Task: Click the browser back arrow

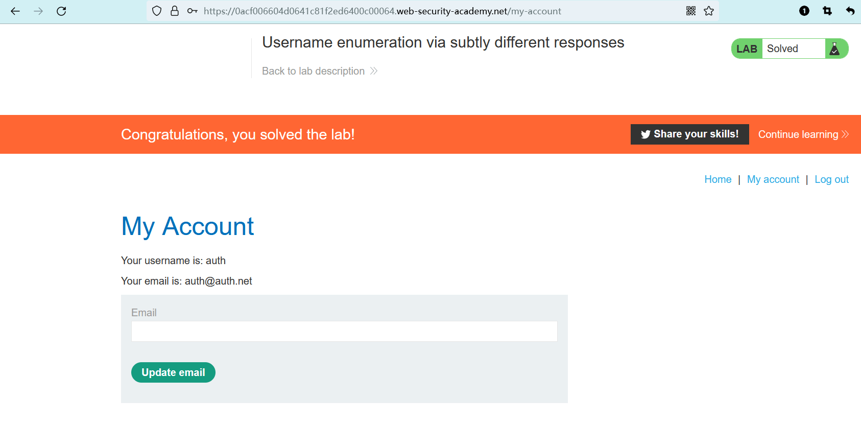Action: (x=15, y=11)
